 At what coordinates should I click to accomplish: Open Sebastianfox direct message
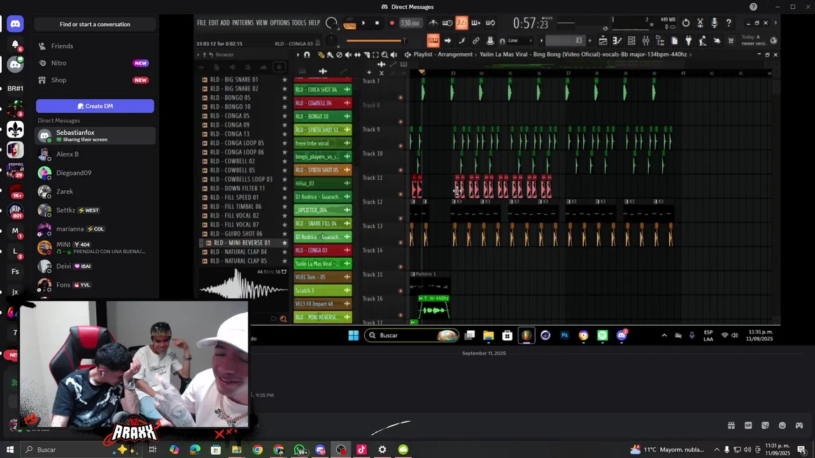tap(95, 135)
